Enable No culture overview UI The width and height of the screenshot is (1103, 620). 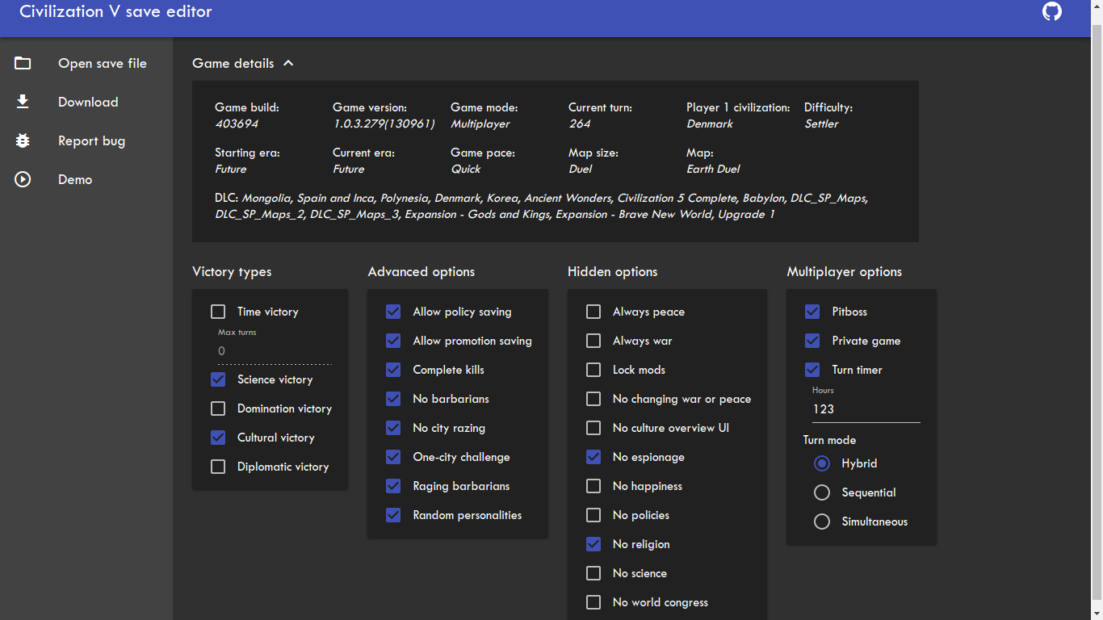(593, 428)
